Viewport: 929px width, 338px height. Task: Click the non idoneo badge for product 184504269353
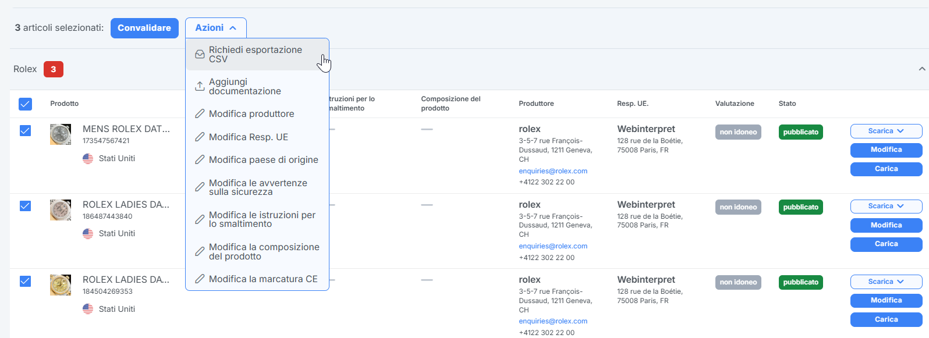[x=738, y=282]
